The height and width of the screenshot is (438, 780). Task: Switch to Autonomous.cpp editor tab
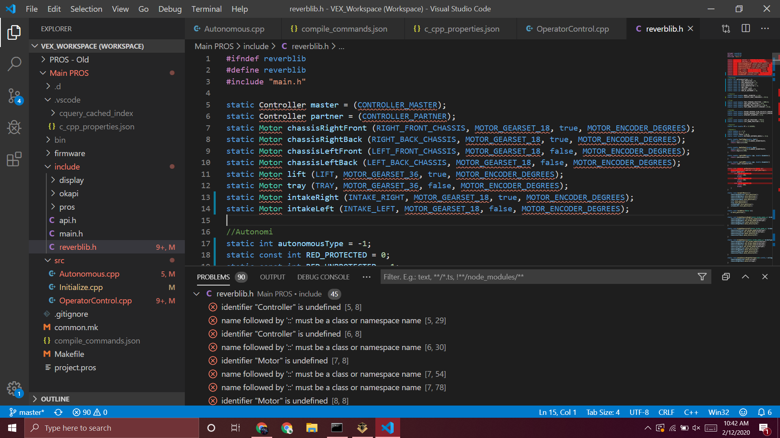[x=233, y=29]
